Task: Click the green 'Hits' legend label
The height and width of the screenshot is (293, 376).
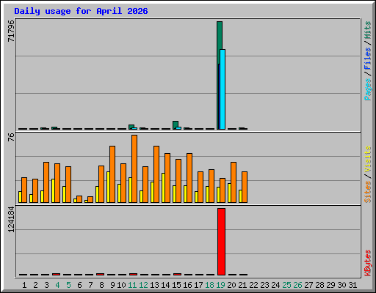Action: (x=368, y=30)
